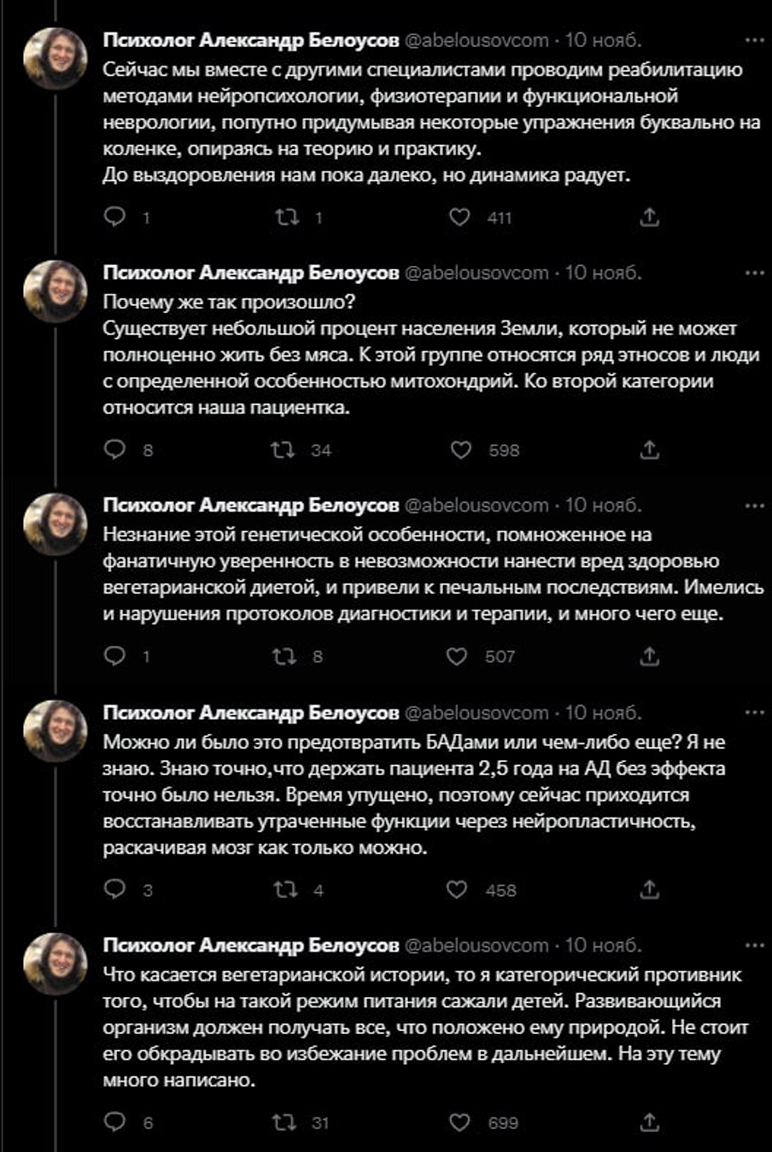772x1152 pixels.
Task: Share the tweet with 411 likes
Action: [x=649, y=217]
